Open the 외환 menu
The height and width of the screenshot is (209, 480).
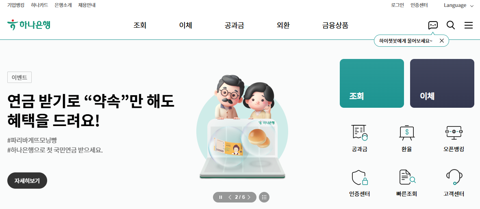(x=283, y=26)
